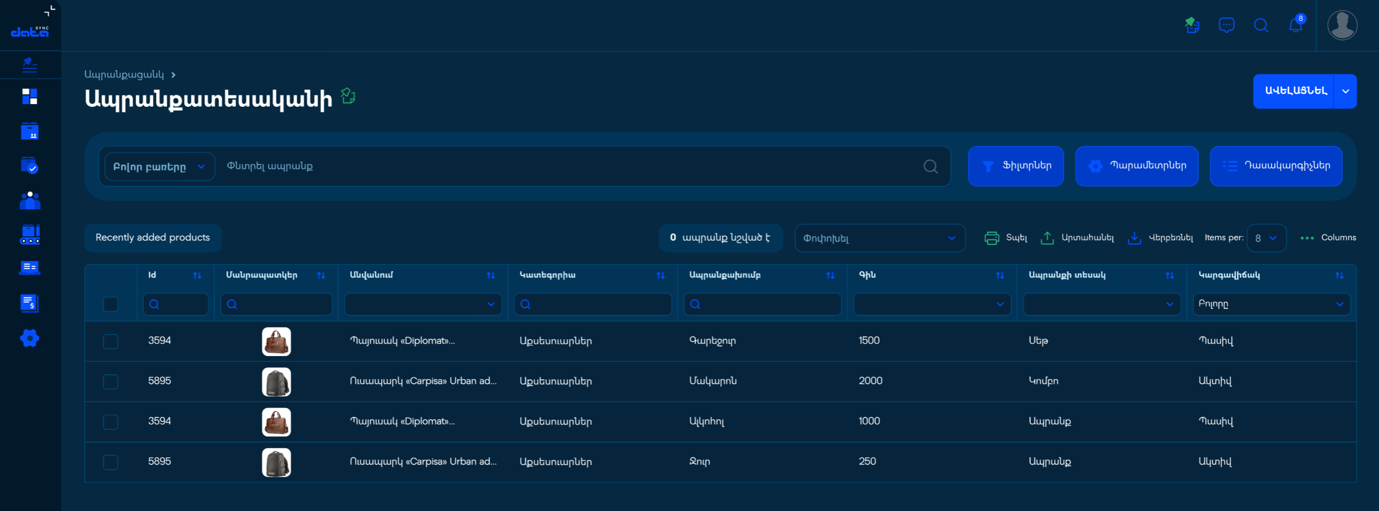Click the pin icon atop sidebar
The height and width of the screenshot is (511, 1379).
tap(29, 65)
